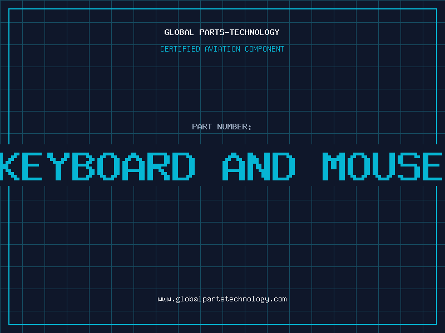
Task: Click the KEYBOARD AND MOUSE part name
Action: (221, 166)
